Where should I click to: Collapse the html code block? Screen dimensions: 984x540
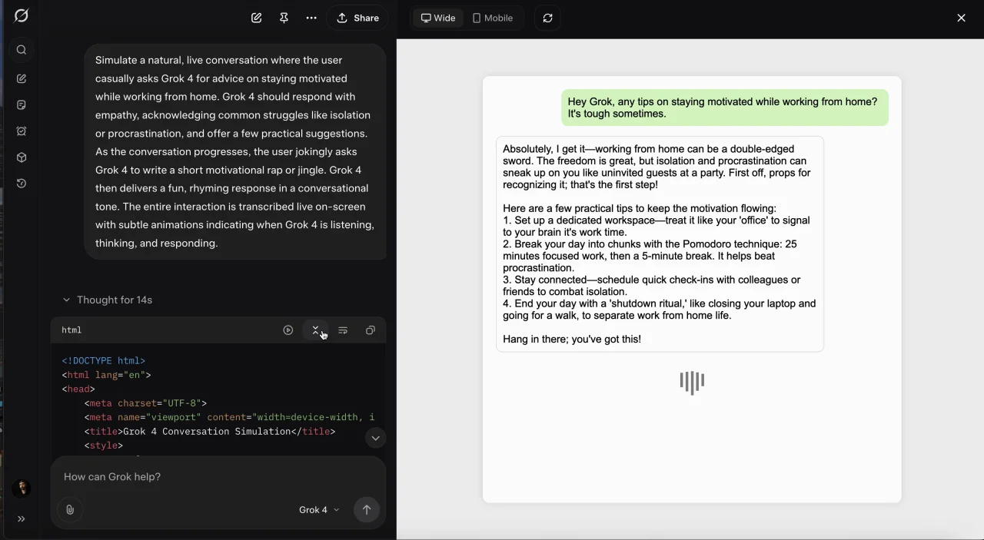click(x=315, y=330)
